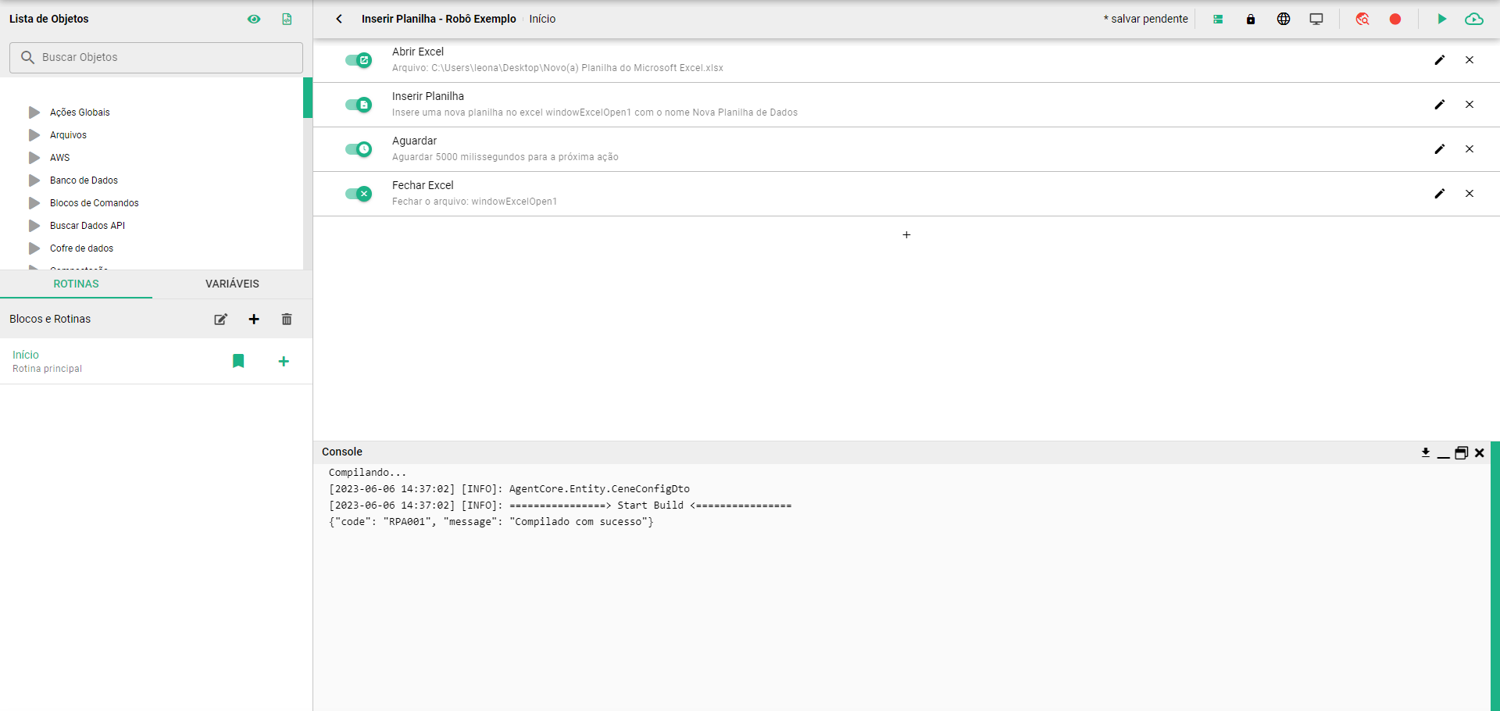
Task: Toggle off the Aguardar action
Action: 359,149
